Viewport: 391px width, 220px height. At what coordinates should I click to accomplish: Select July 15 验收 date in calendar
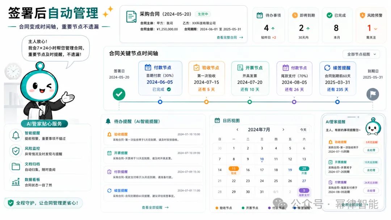(234, 170)
